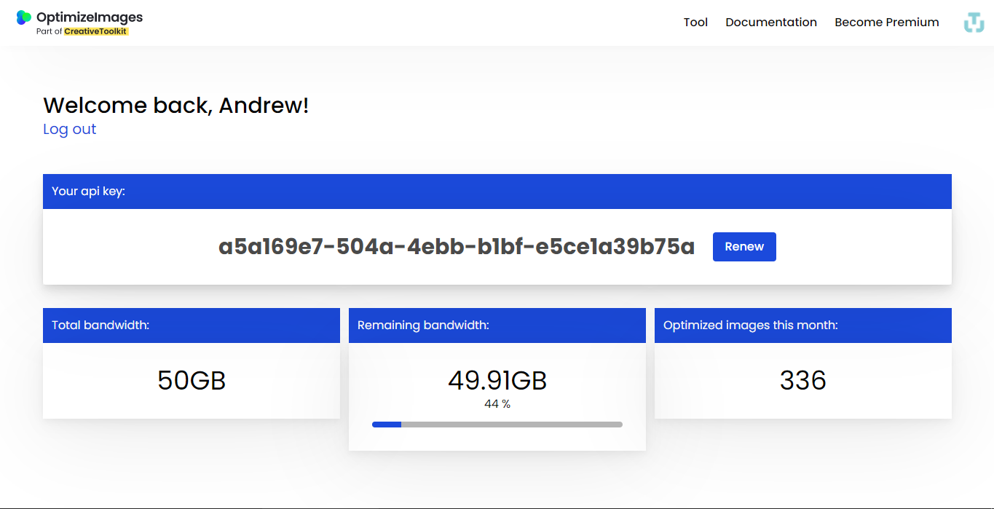This screenshot has height=509, width=994.
Task: Click the 'Welcome back, Andrew!' heading
Action: point(176,106)
